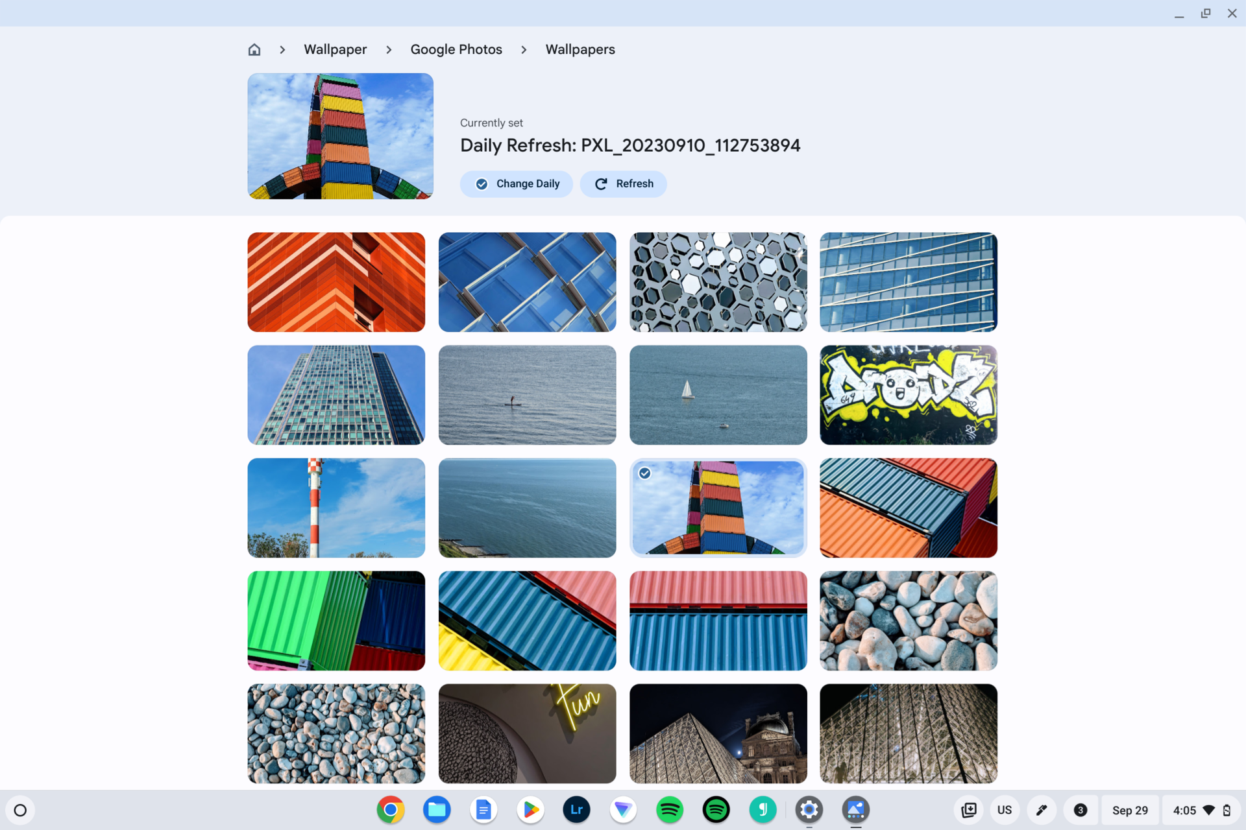Image resolution: width=1246 pixels, height=830 pixels.
Task: Expand the quick settings at 4:05
Action: coord(1201,811)
